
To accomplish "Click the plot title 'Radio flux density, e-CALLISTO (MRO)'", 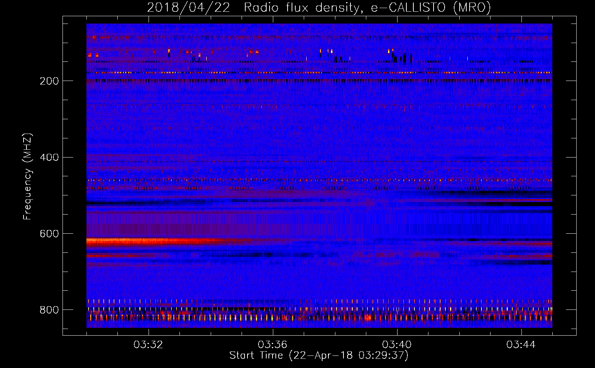I will click(x=367, y=8).
